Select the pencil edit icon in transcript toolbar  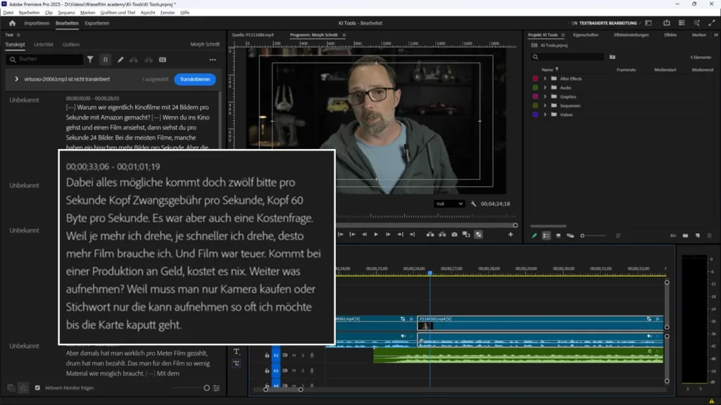[x=120, y=60]
